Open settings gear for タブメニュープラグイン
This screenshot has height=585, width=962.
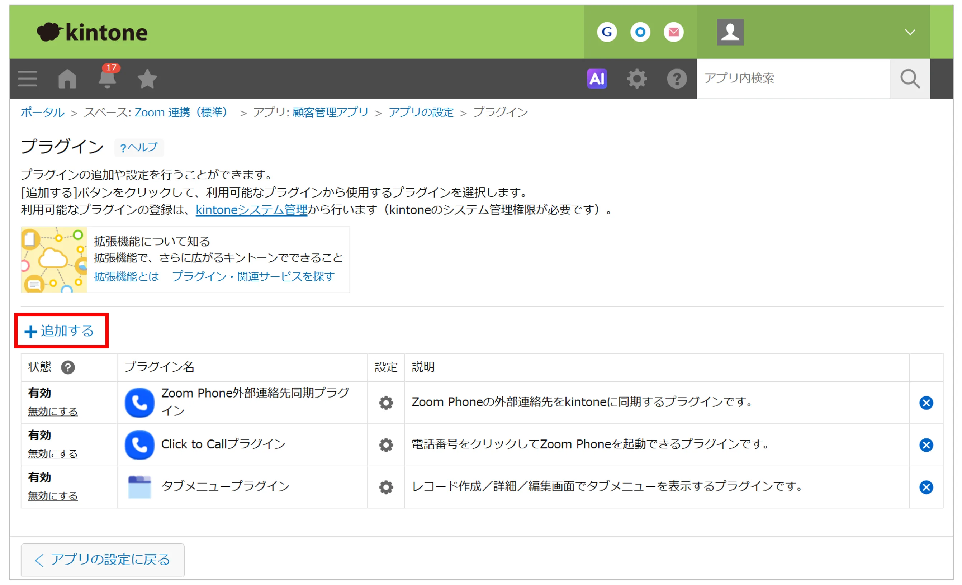coord(386,487)
